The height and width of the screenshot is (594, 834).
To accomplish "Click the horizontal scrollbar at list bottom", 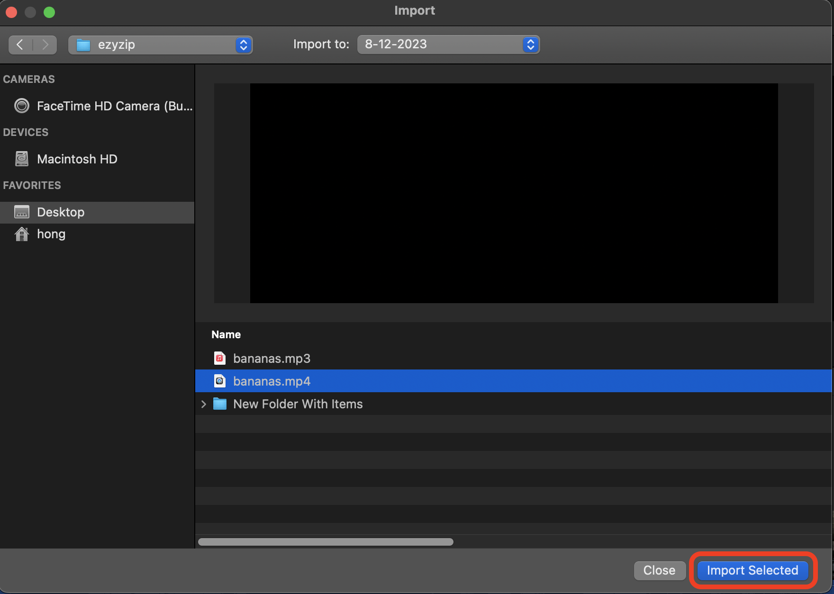I will (x=326, y=541).
